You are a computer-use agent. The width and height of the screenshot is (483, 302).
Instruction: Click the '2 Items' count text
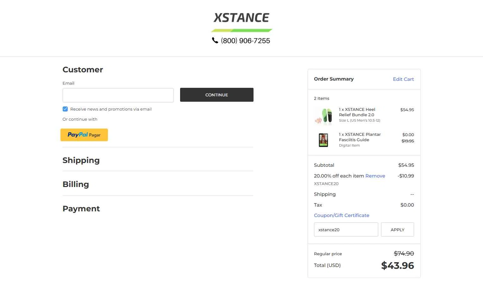click(x=322, y=99)
